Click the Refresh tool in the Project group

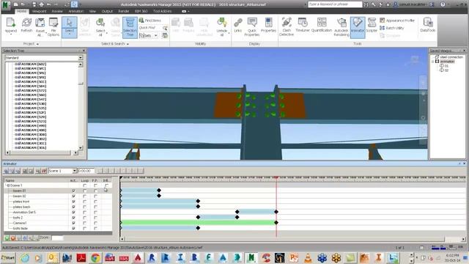[x=26, y=25]
